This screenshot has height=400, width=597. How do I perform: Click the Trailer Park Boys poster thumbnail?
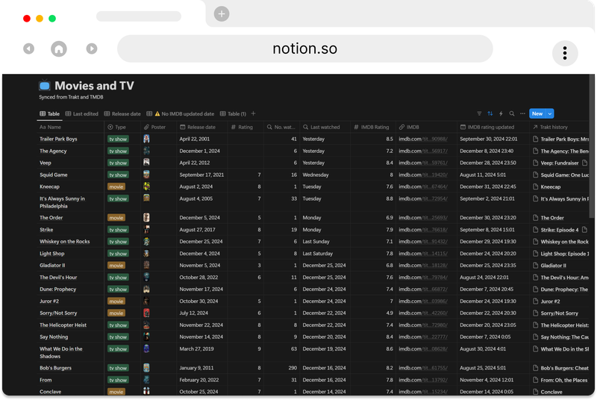146,139
